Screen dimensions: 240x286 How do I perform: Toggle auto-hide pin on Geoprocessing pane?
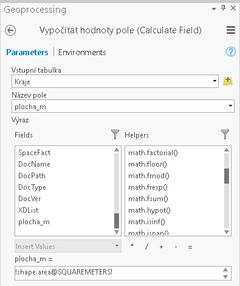(x=223, y=8)
